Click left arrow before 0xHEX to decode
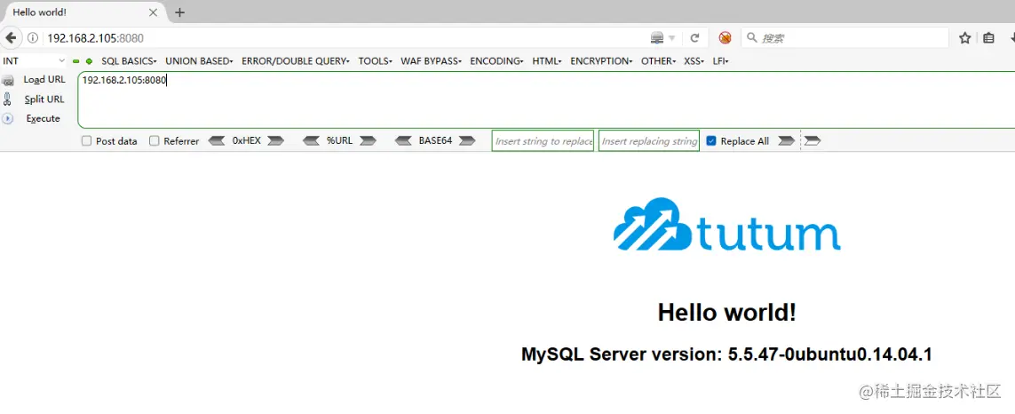Screen dimensions: 1015x414 (217, 140)
